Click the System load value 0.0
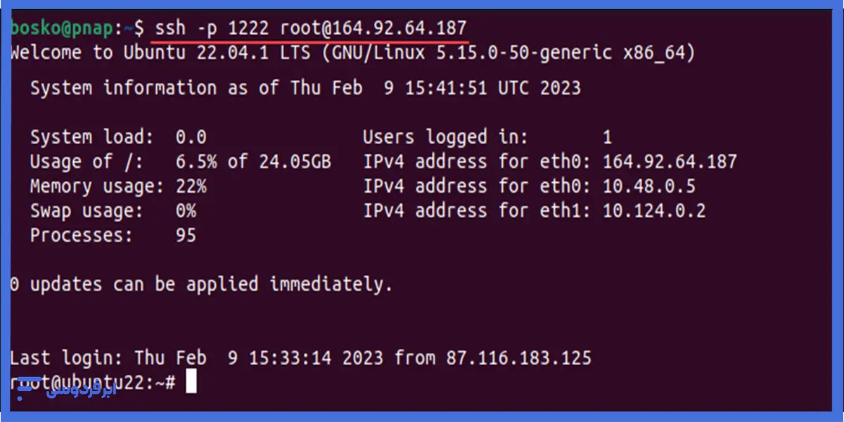 [x=191, y=137]
